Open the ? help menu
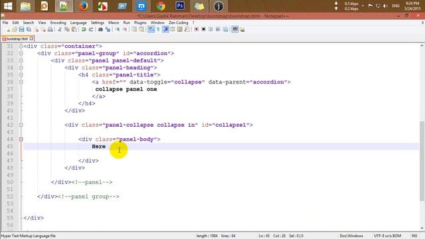The image size is (425, 239). click(x=193, y=23)
